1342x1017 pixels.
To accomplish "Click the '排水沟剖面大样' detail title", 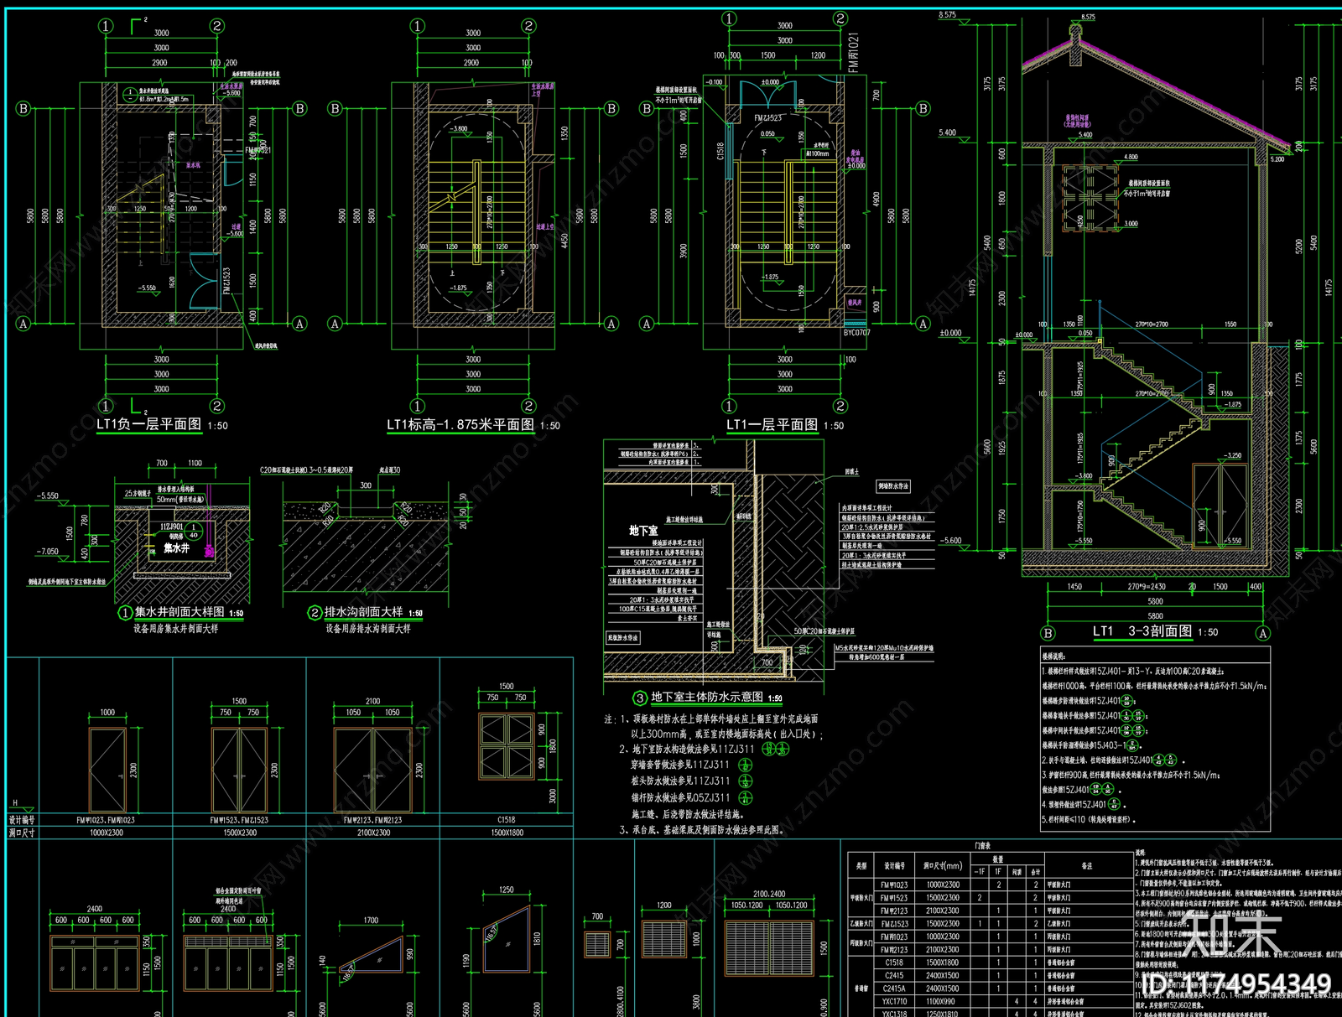I will point(363,612).
